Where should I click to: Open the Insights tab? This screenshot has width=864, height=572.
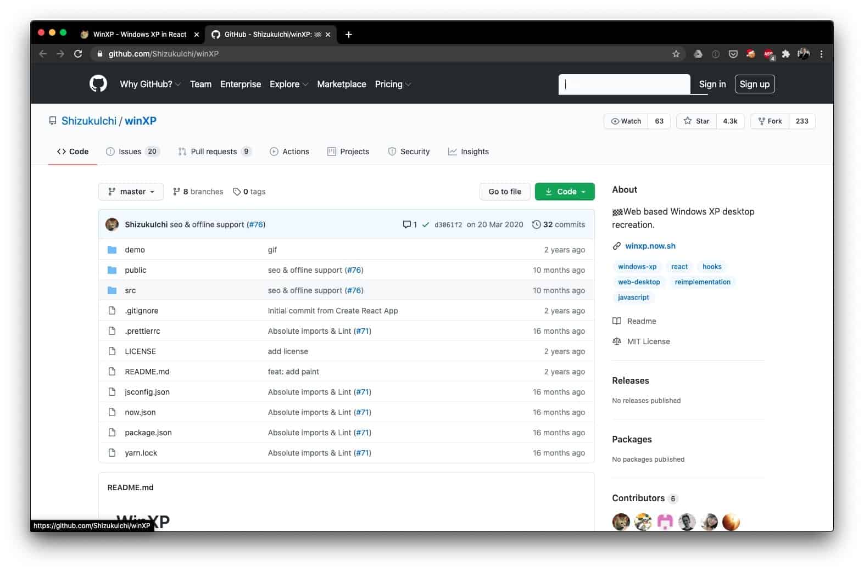[469, 152]
